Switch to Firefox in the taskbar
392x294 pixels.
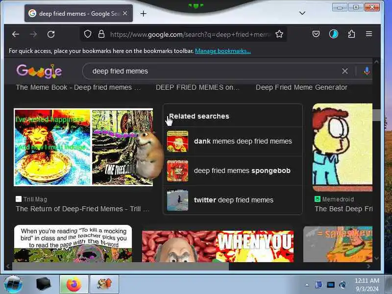coord(74,284)
